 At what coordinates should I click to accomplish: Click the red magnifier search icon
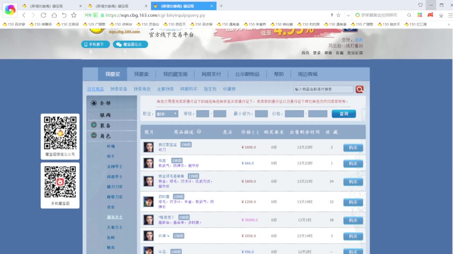point(360,89)
